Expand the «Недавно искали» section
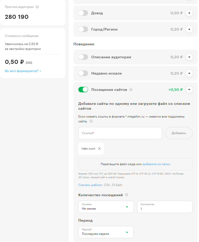Viewport: 199px width, 242px height. [189, 73]
